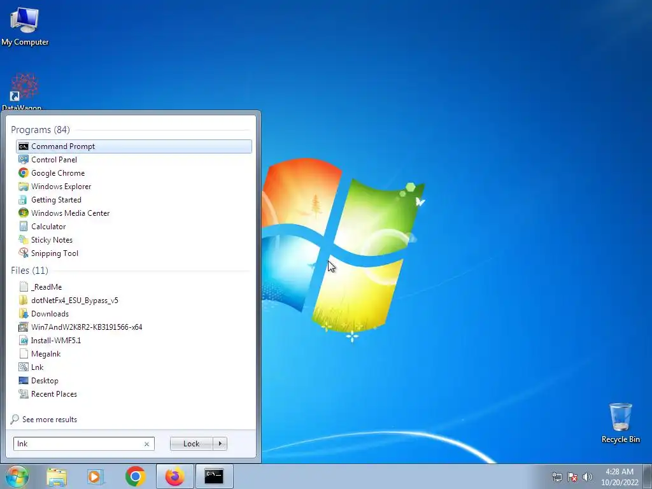Switch to Firefox on taskbar

pyautogui.click(x=174, y=476)
